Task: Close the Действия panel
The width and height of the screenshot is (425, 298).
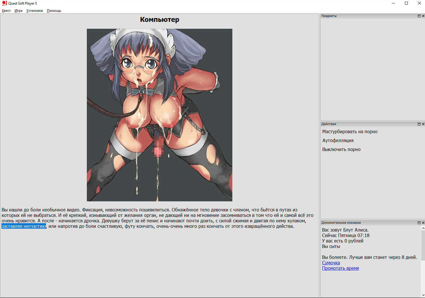Action: tap(423, 124)
